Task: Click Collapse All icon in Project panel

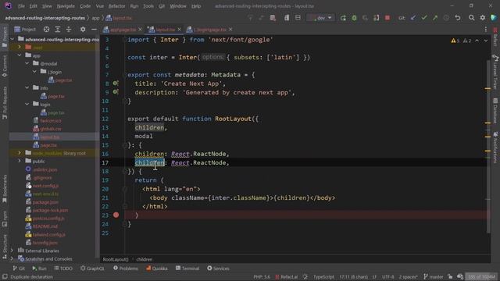Action: click(x=69, y=30)
